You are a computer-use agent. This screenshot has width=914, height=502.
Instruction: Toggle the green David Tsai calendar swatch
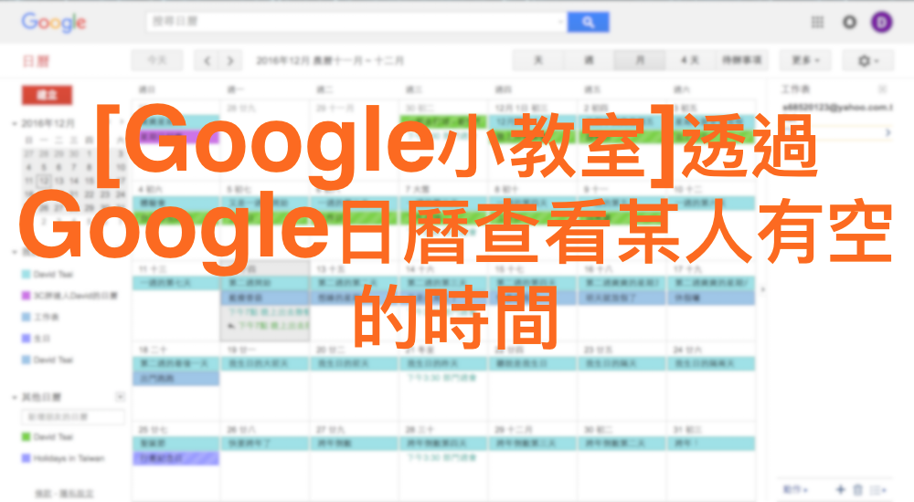point(26,437)
